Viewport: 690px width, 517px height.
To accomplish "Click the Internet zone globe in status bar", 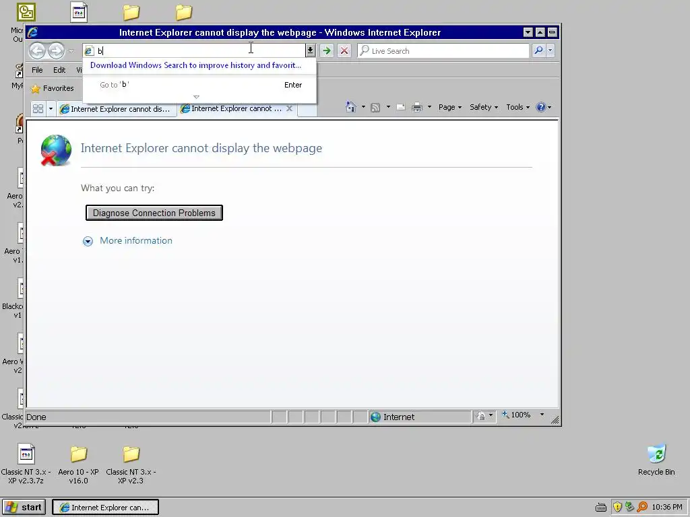I will pyautogui.click(x=375, y=417).
